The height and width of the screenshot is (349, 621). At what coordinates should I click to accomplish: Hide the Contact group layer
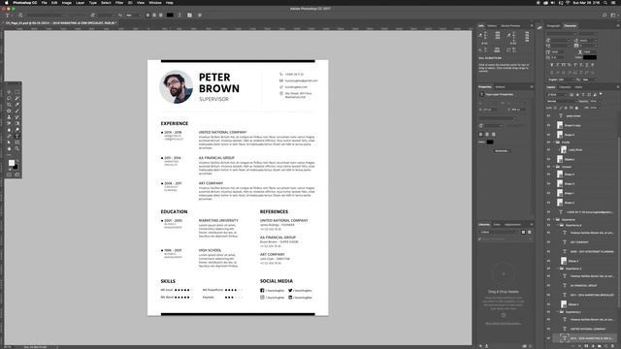click(x=548, y=167)
